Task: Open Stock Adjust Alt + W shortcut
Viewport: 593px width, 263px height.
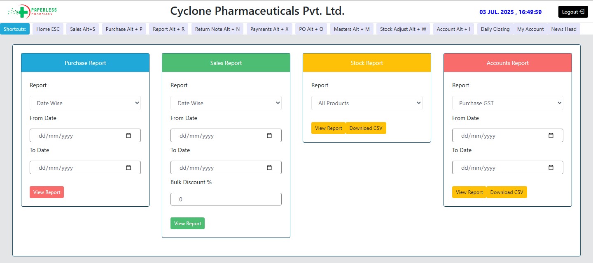Action: (x=403, y=29)
